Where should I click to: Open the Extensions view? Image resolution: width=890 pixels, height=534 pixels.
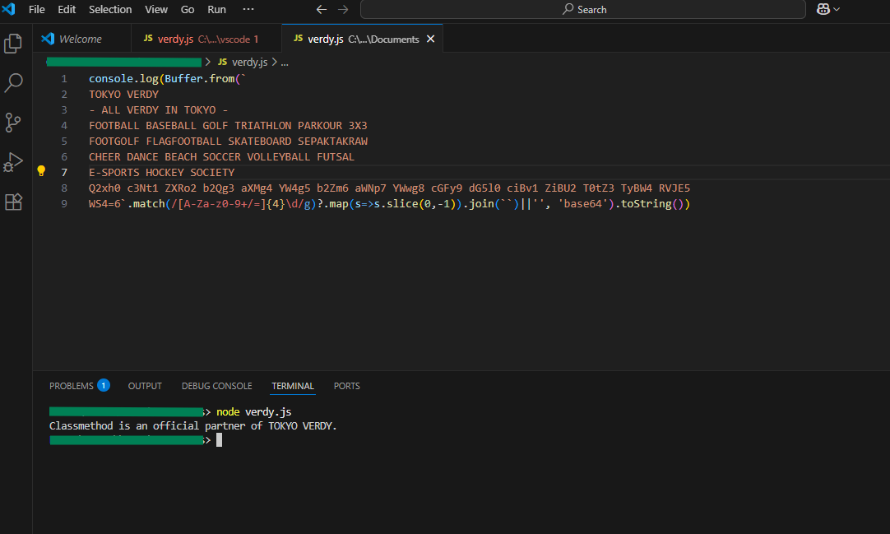[13, 202]
